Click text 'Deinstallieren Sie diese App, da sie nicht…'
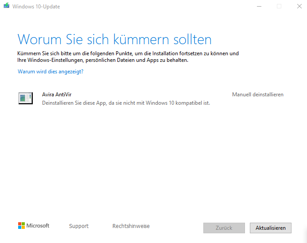Screen dimensions: 307x243 point(126,103)
